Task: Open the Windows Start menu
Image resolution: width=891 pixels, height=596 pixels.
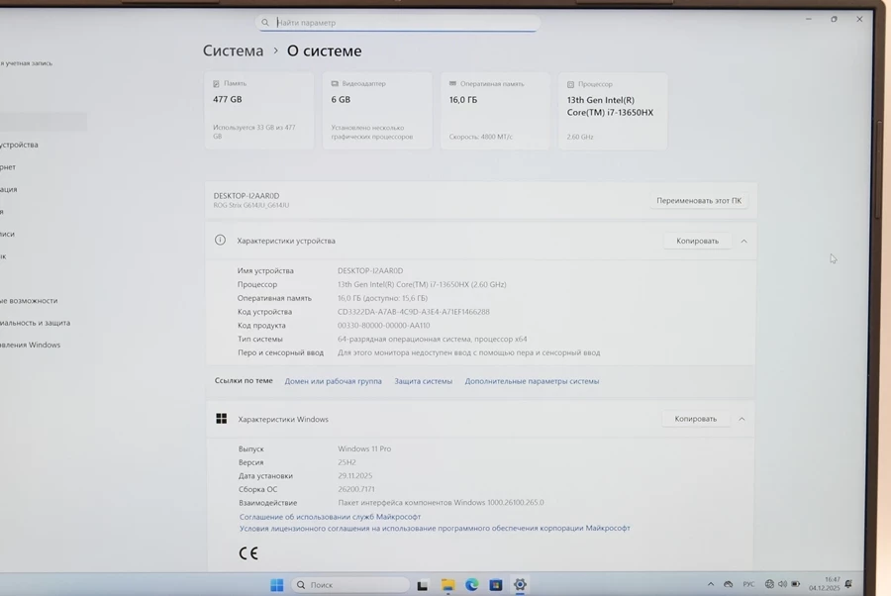Action: 277,585
